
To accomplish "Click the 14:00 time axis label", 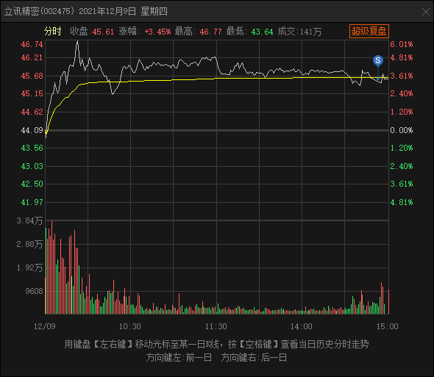I will (301, 326).
